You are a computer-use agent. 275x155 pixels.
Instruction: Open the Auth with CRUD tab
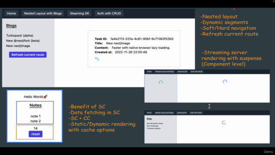pos(109,13)
